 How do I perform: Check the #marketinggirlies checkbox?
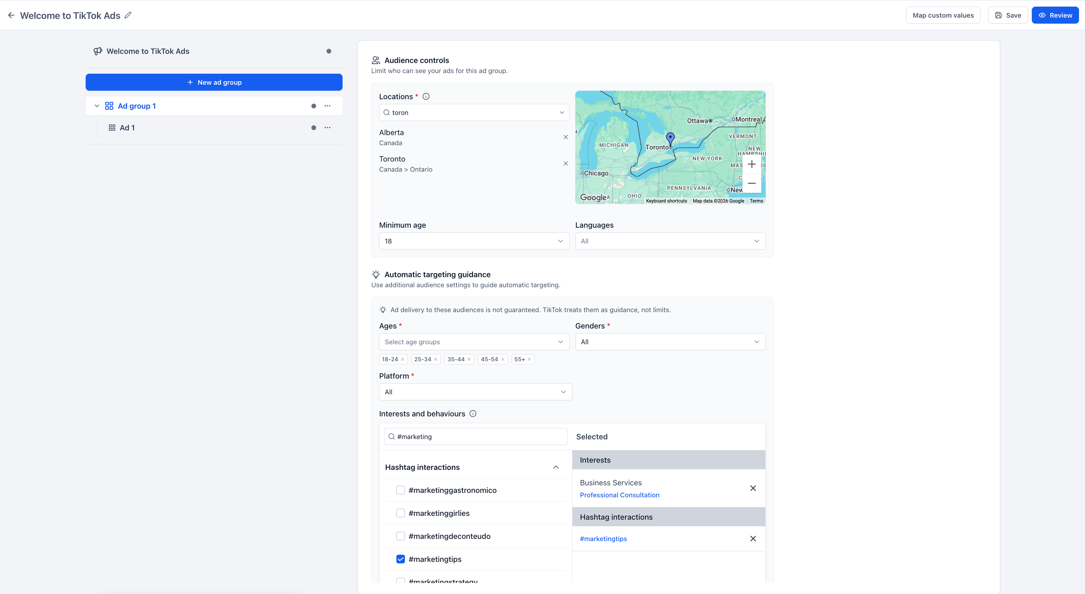pos(400,513)
